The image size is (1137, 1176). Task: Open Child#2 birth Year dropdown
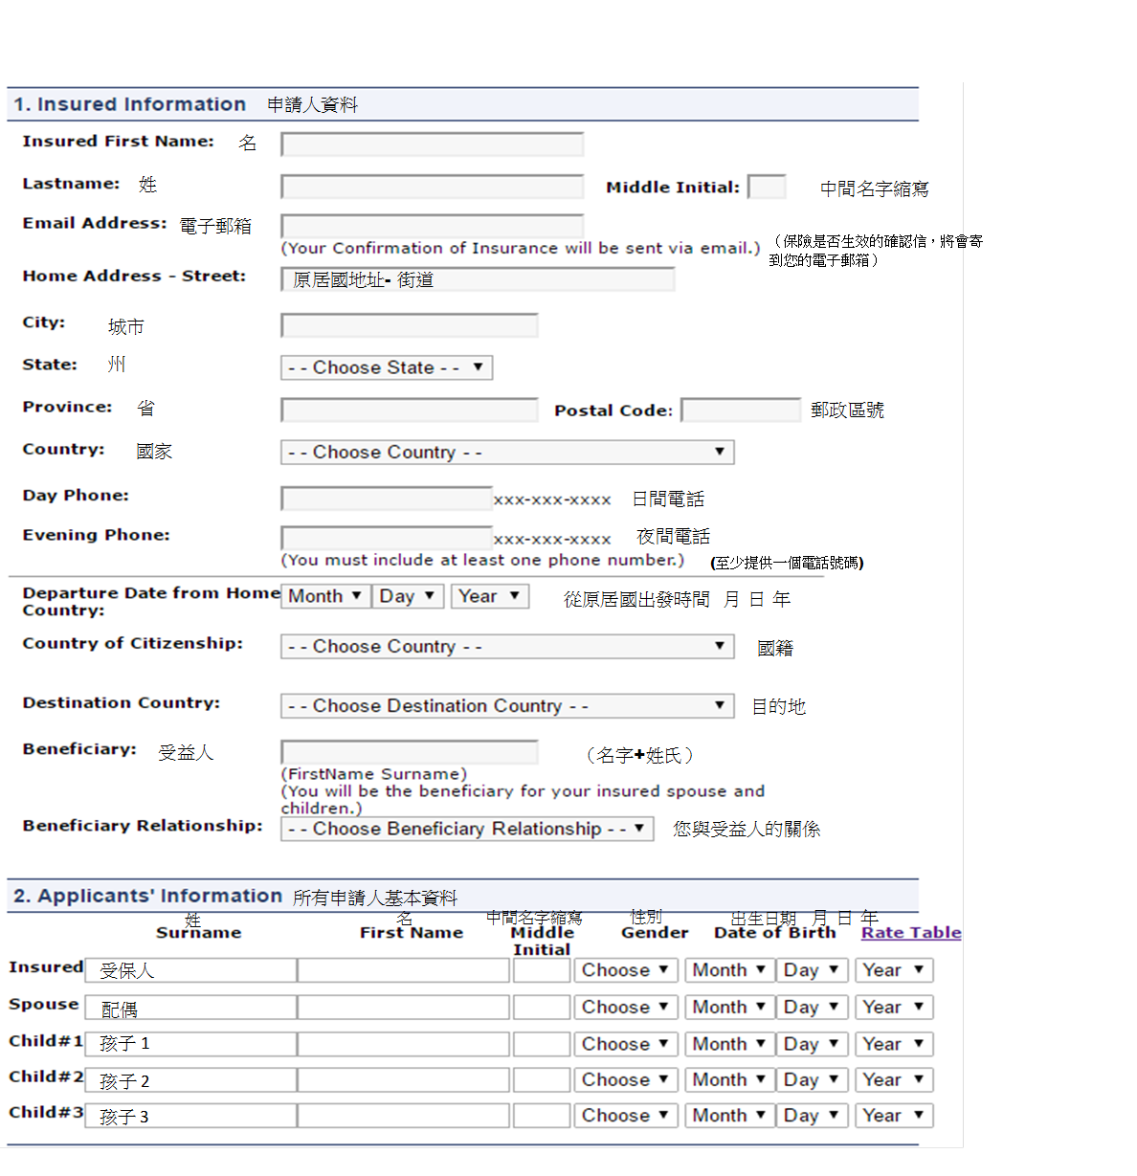[x=894, y=1080]
